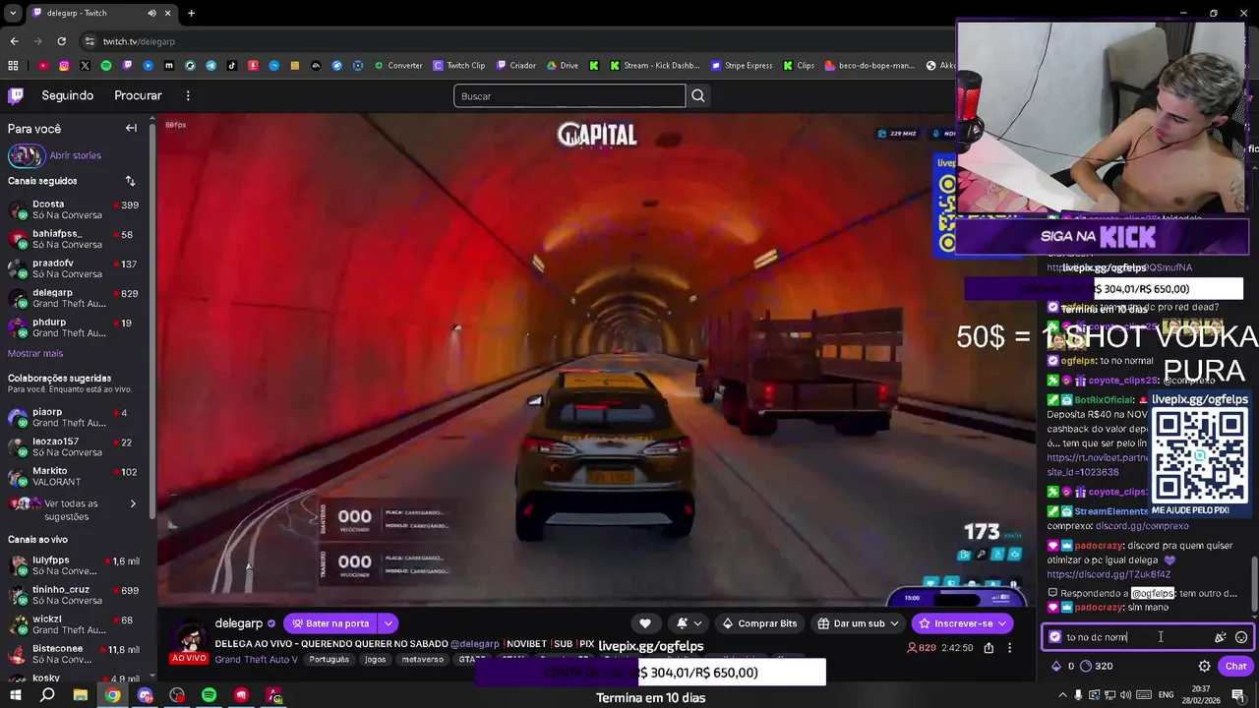Open the Procurar tab
Image resolution: width=1259 pixels, height=708 pixels.
click(138, 95)
